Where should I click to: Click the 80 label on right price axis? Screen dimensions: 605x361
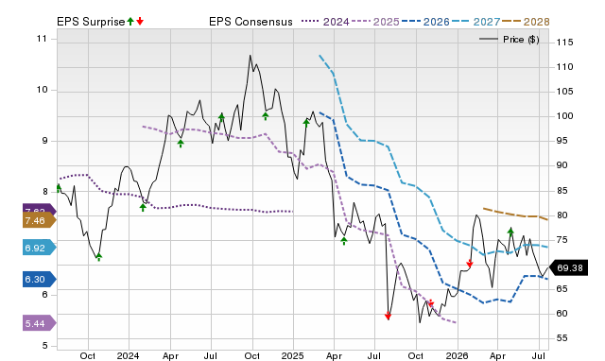(562, 215)
